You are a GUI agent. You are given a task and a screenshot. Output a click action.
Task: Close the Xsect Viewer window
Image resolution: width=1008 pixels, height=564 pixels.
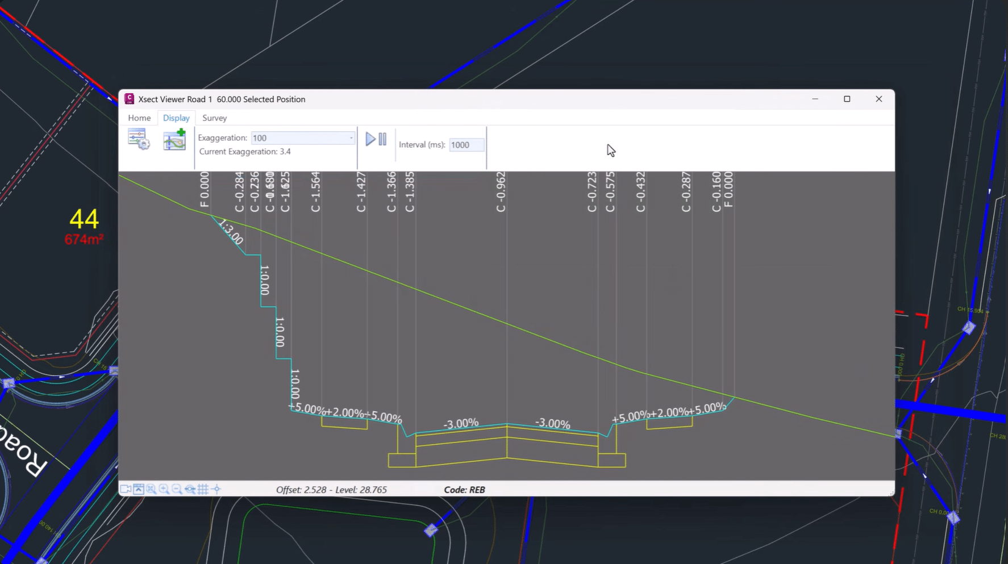(x=878, y=99)
